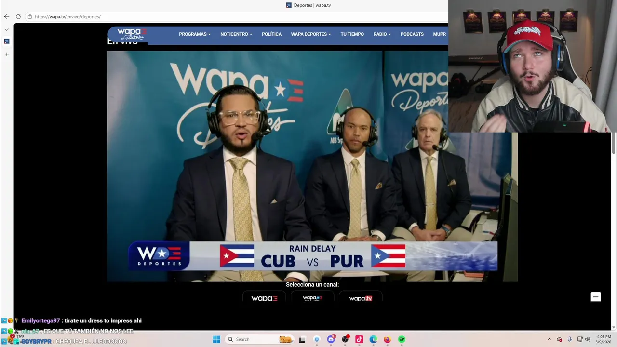Click the URL address field

click(236, 16)
